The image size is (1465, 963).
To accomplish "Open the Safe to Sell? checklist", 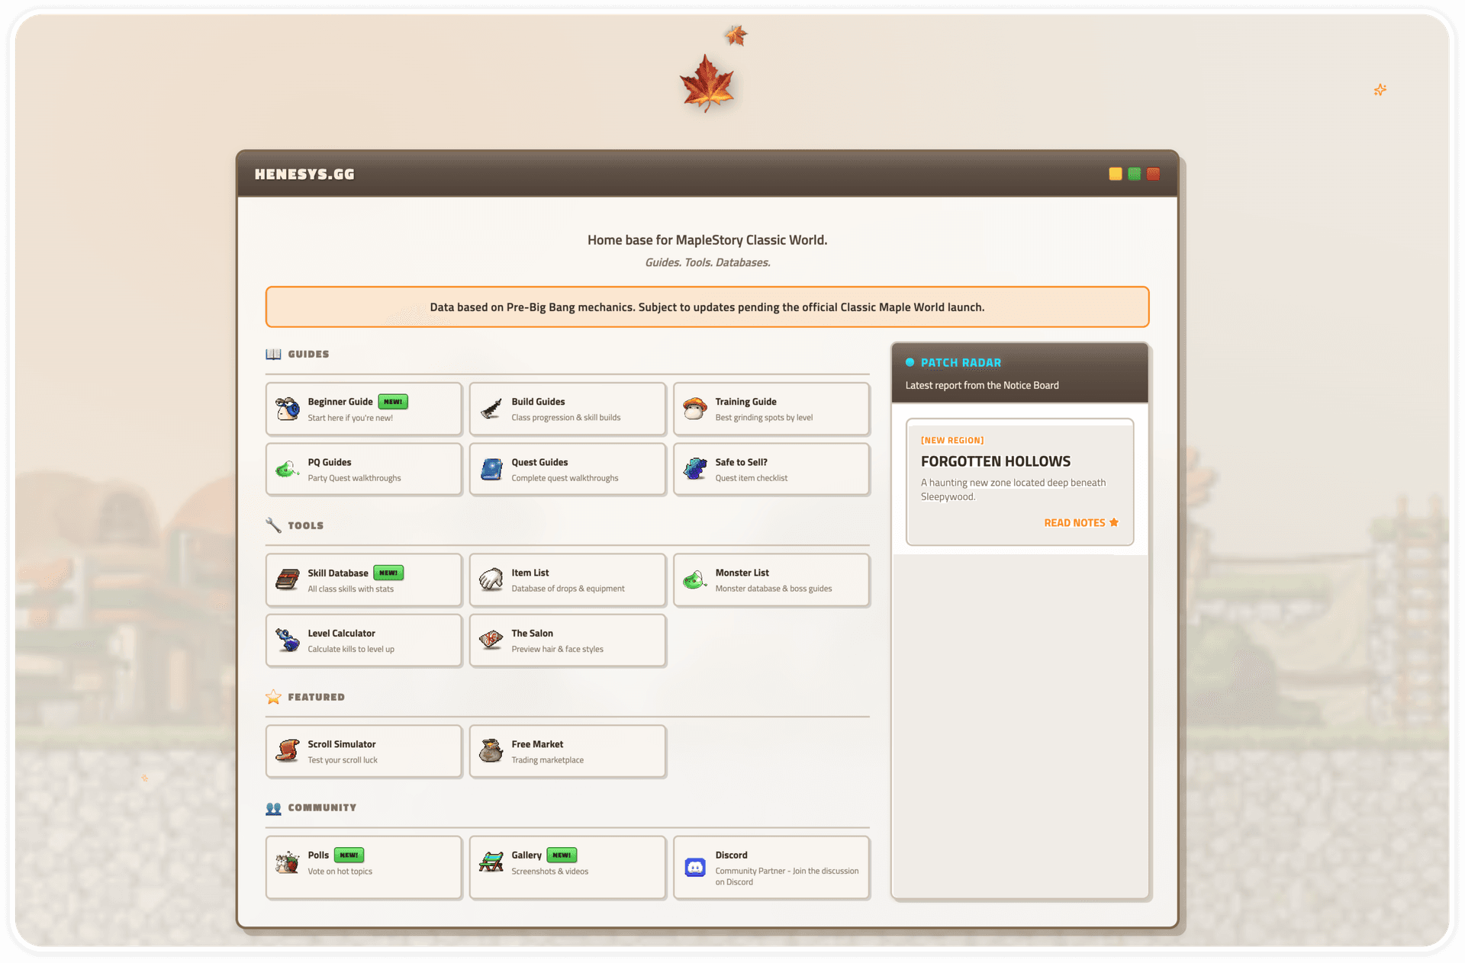I will pos(771,470).
